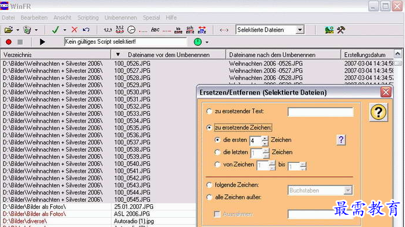Click the green power circle icon

click(x=198, y=42)
